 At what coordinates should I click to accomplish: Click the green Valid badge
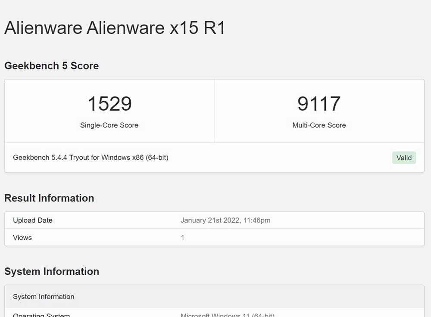[403, 158]
